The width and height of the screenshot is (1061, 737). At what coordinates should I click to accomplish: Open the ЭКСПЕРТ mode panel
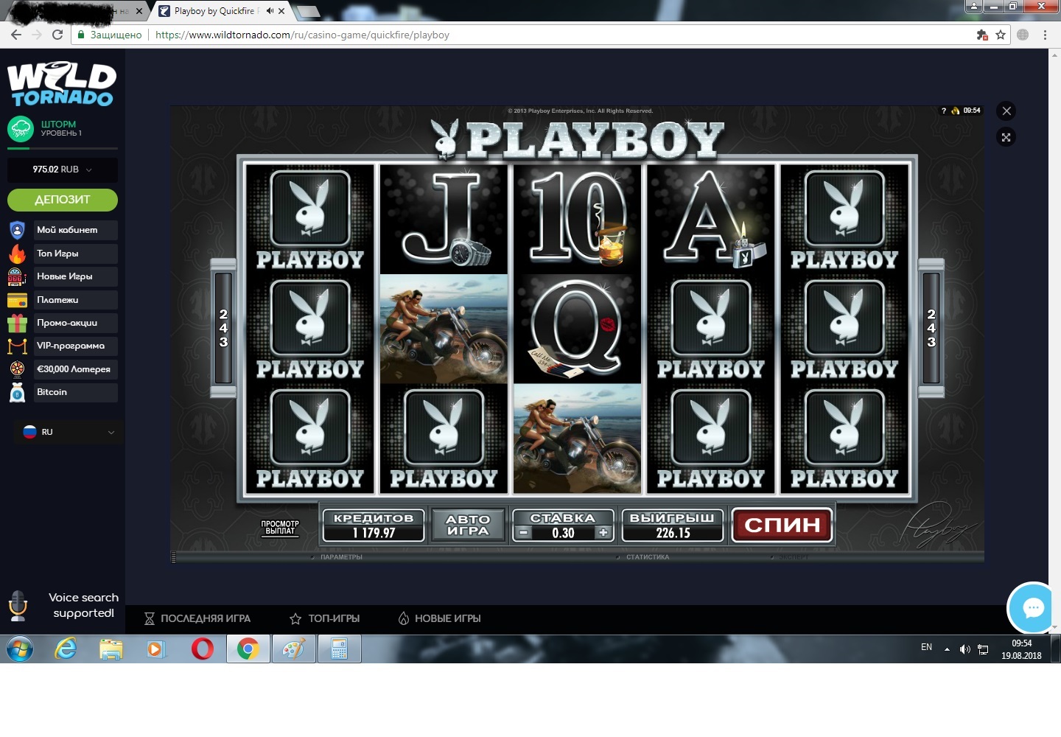794,557
